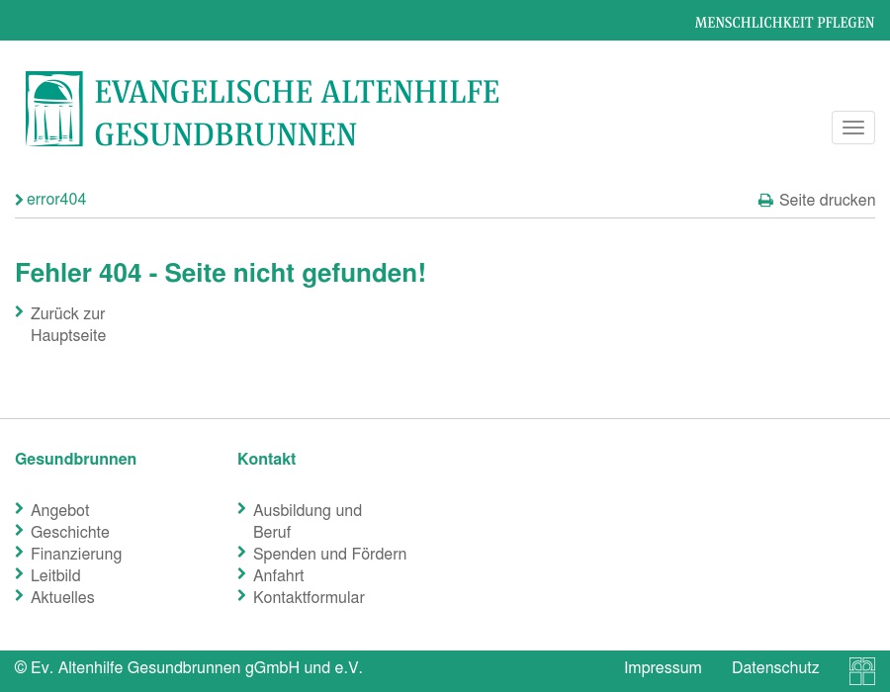Click the Gesundbrunnen emblem in the footer corner
Screen dimensions: 890x692
[x=861, y=671]
